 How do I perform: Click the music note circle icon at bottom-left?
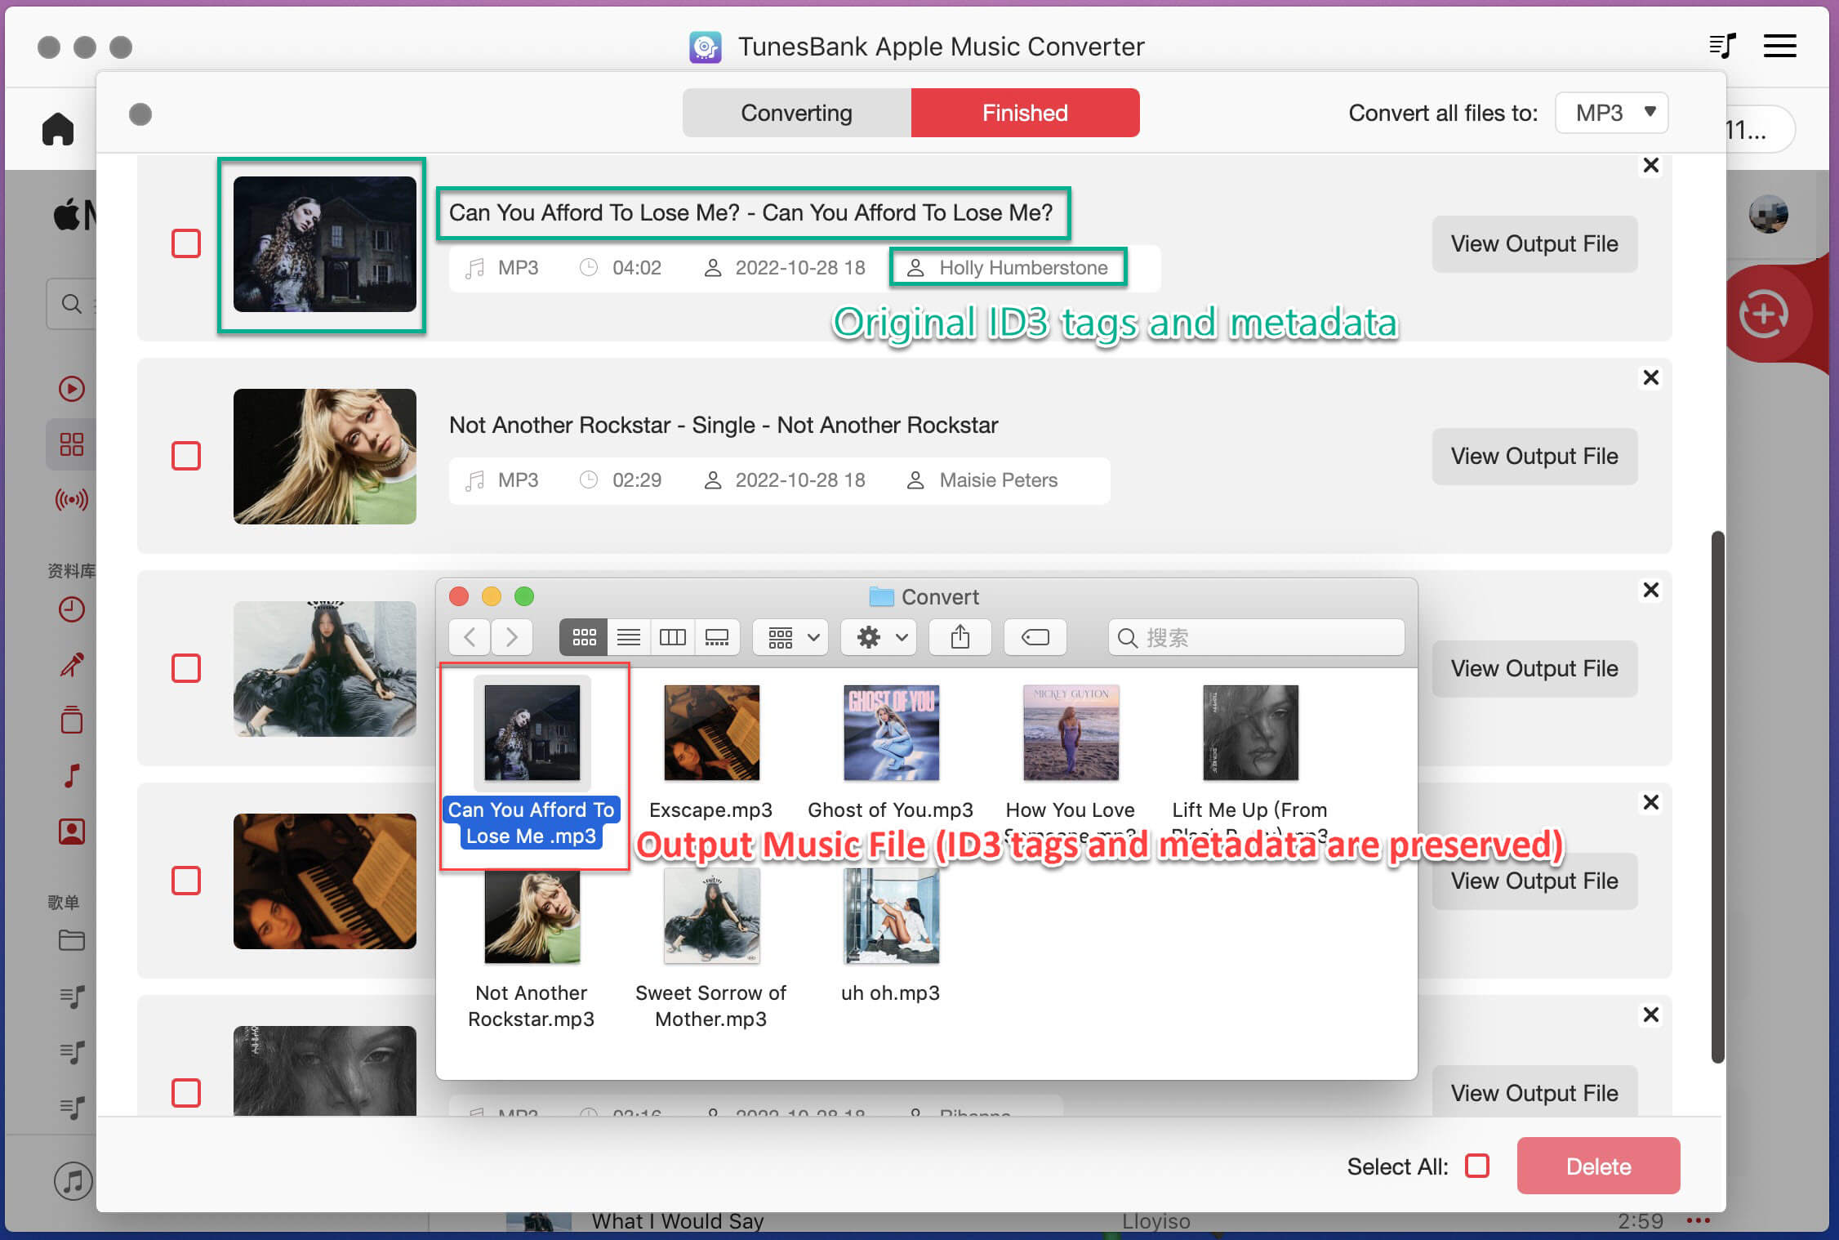click(x=73, y=1181)
